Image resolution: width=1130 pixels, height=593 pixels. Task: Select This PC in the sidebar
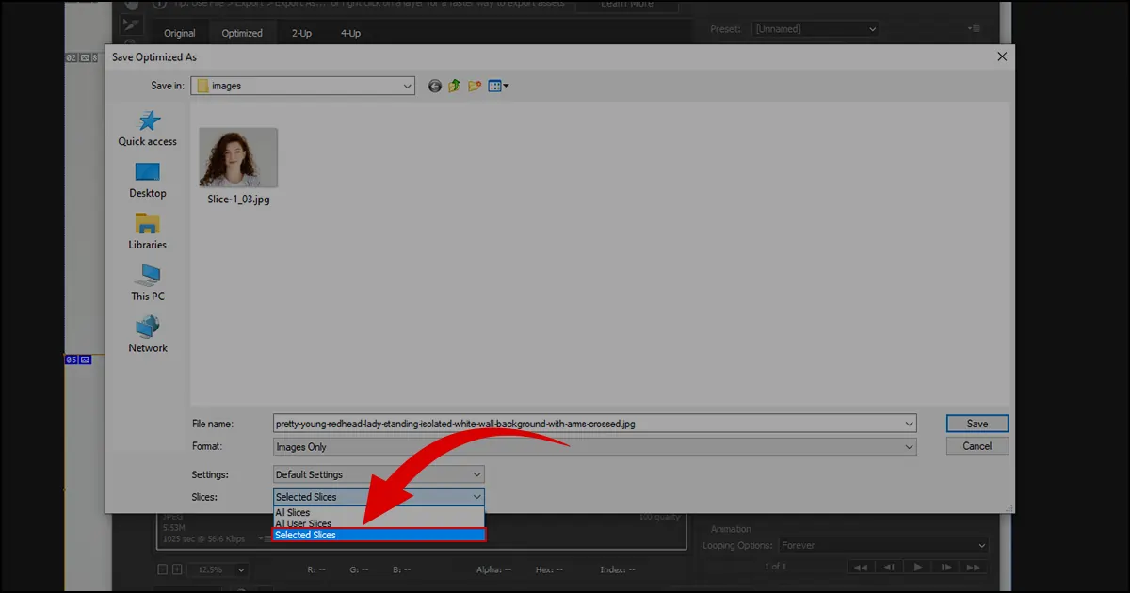pos(147,283)
